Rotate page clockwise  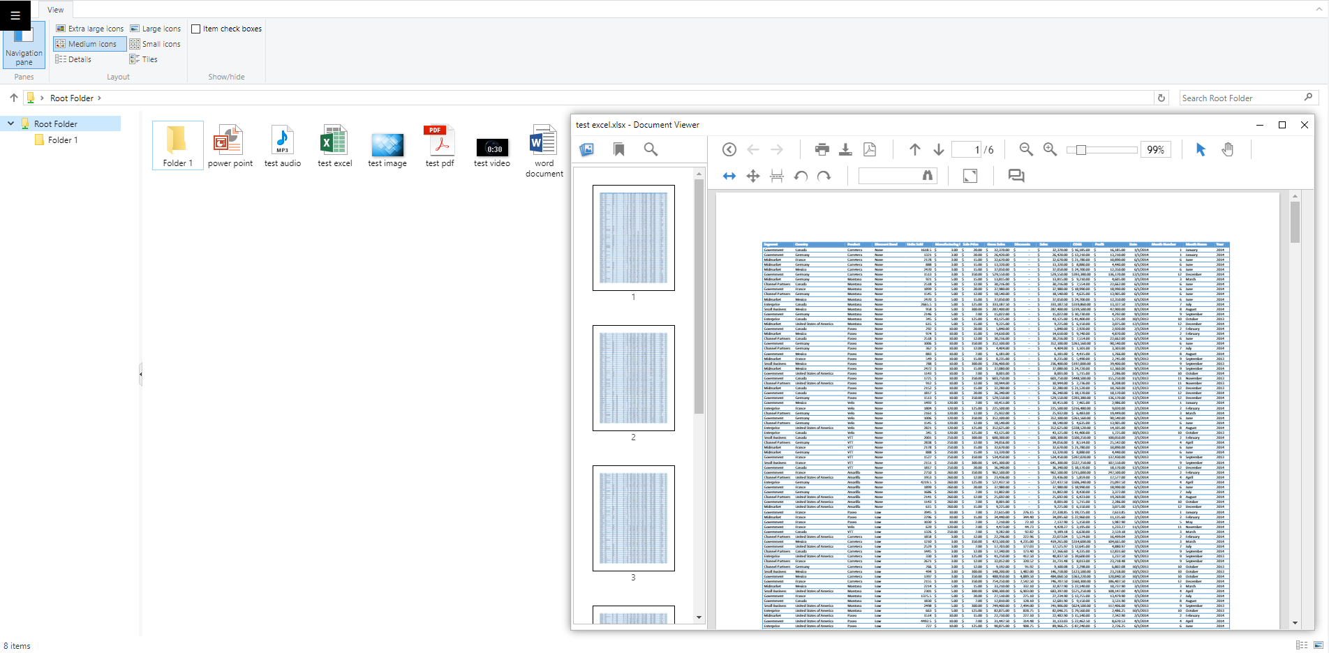[x=824, y=176]
